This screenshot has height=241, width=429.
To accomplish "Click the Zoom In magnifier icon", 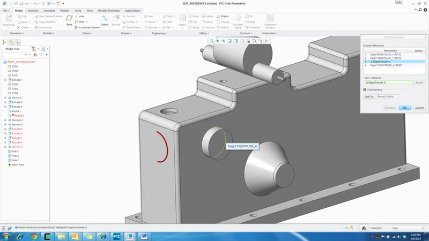I will coord(218,41).
